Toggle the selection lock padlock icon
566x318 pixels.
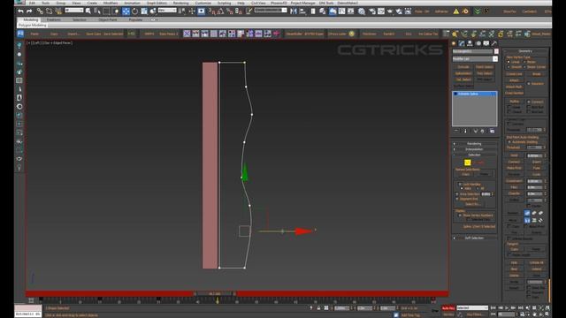click(x=318, y=308)
